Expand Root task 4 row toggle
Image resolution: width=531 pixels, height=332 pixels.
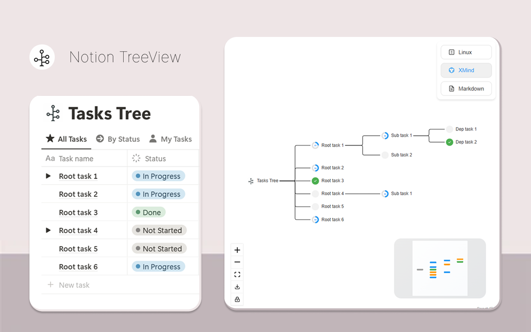[48, 230]
